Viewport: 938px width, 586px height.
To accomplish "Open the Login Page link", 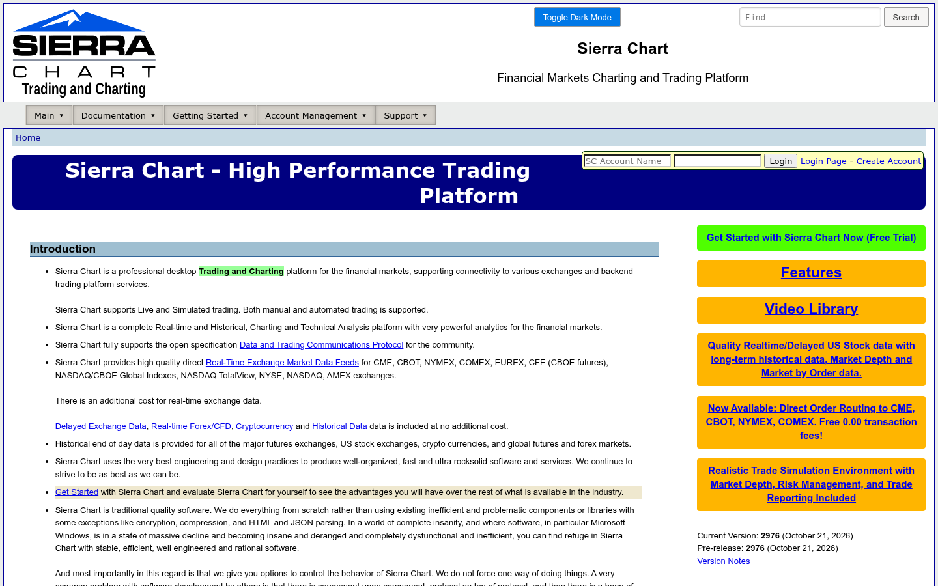I will [x=823, y=161].
